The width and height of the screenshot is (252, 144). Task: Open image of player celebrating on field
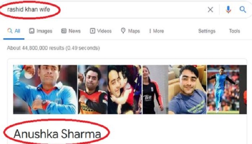[223, 90]
